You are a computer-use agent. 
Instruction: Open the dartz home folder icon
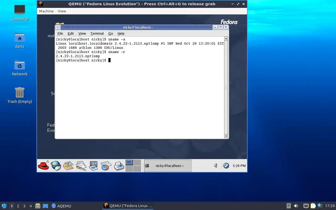(20, 40)
